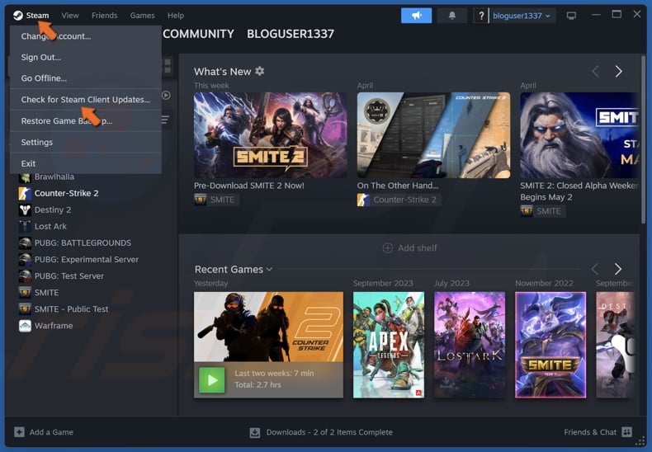Open the Steam menu in the menu bar
This screenshot has width=652, height=452.
(37, 16)
